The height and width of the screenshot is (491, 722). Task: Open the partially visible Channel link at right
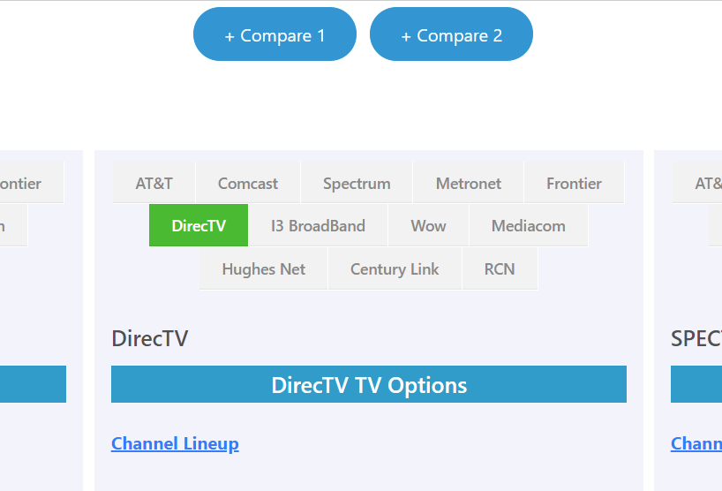696,443
